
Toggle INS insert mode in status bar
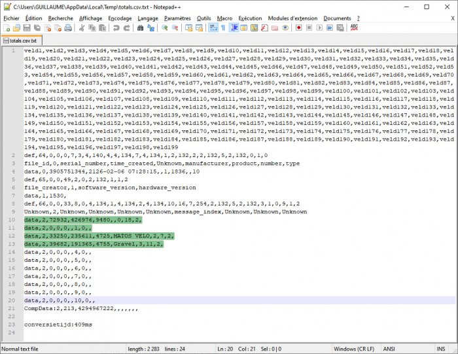(443, 349)
